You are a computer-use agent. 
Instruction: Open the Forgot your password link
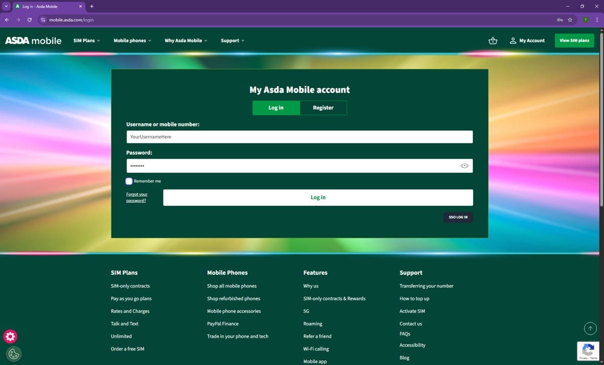[137, 197]
